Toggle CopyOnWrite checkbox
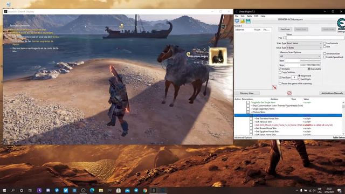 (x=280, y=72)
